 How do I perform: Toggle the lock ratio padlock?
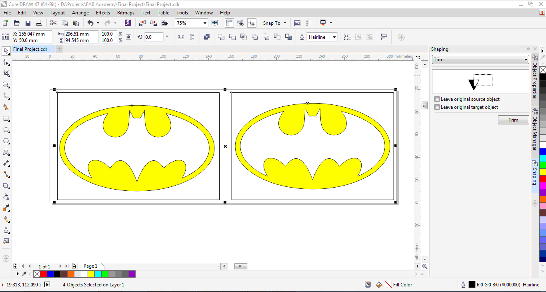coord(128,37)
